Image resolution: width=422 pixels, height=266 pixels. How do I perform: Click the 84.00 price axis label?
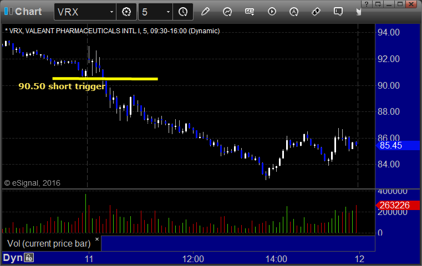389,165
